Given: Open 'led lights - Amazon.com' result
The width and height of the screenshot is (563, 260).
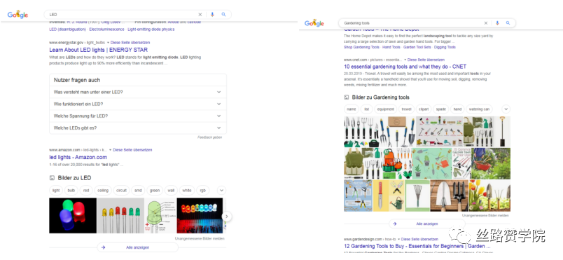Looking at the screenshot, I should (x=78, y=157).
